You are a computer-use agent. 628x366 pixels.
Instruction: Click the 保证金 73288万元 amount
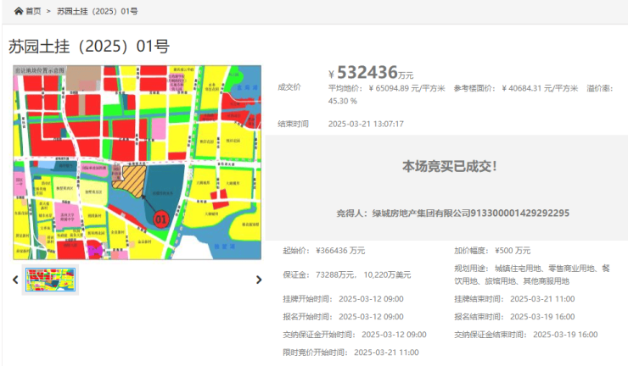pyautogui.click(x=336, y=274)
